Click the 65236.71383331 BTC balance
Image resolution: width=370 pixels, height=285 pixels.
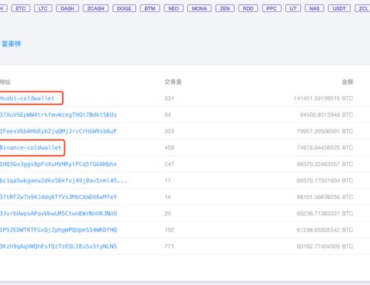[x=325, y=213]
